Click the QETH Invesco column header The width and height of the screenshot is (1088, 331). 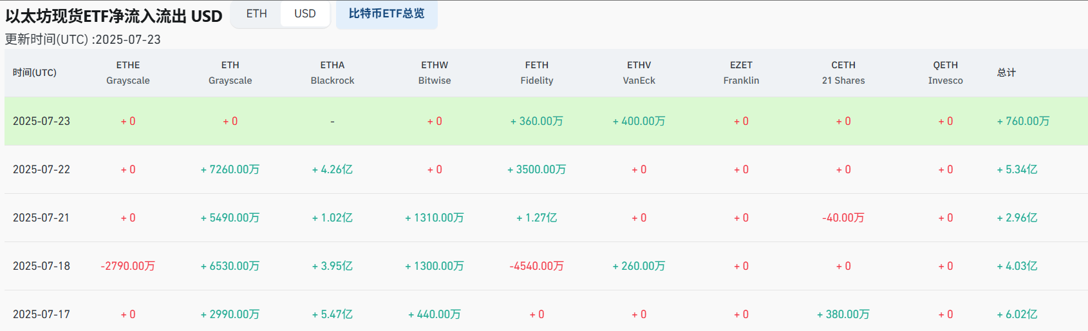(945, 73)
